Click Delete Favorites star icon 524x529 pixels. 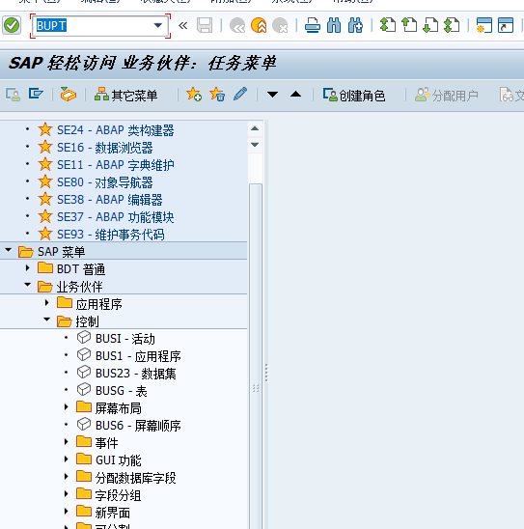pos(217,95)
